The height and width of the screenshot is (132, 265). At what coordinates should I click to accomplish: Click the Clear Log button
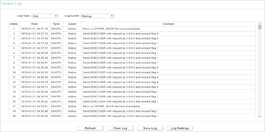pyautogui.click(x=120, y=128)
